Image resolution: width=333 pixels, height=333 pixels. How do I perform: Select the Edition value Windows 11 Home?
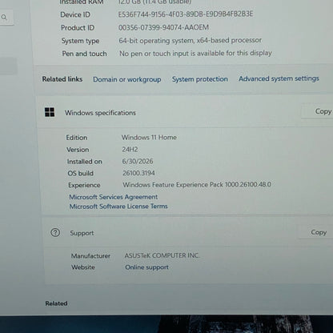149,138
